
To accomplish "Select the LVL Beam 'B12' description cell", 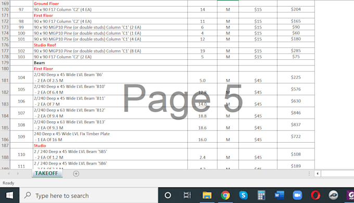I will click(x=110, y=113).
